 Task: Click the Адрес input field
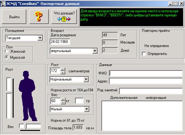click(146, 81)
